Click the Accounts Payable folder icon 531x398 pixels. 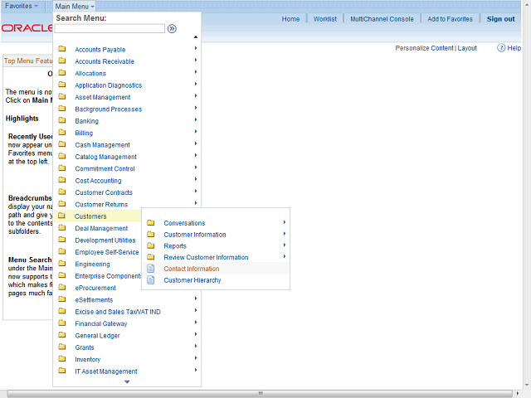coord(62,49)
